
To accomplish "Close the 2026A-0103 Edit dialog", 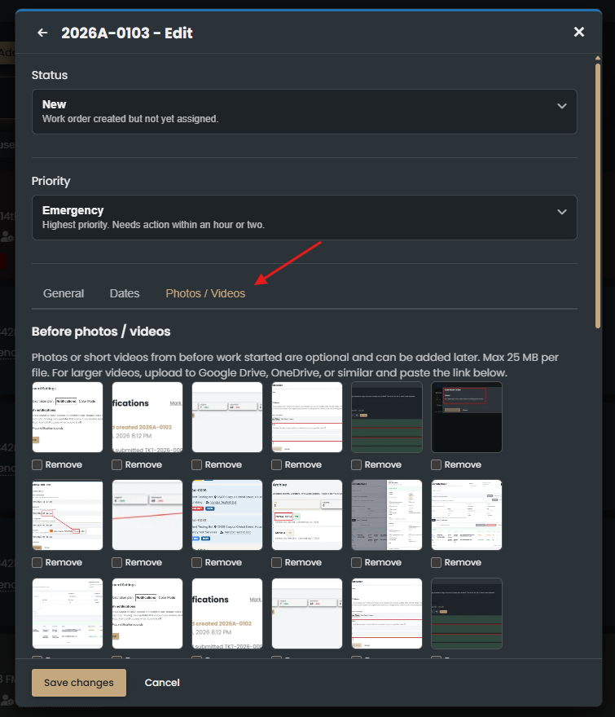I will tap(579, 32).
